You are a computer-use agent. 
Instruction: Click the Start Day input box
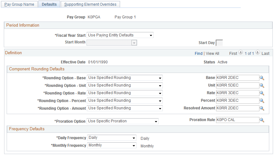click(x=219, y=43)
